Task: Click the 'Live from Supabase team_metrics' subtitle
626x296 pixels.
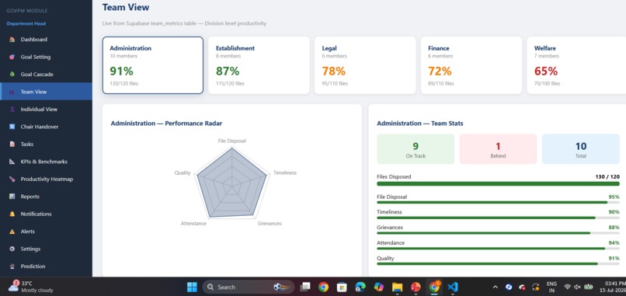Action: [184, 23]
